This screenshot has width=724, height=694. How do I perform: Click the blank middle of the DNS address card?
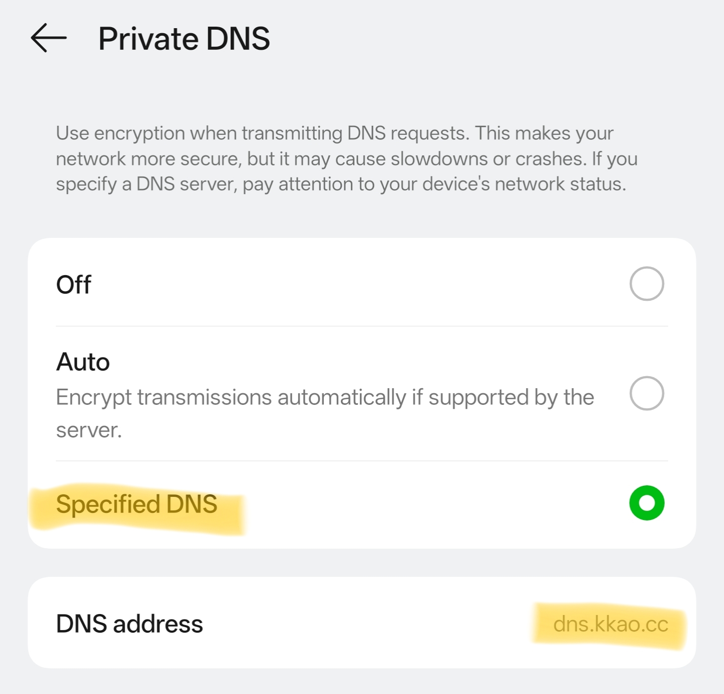click(x=367, y=624)
